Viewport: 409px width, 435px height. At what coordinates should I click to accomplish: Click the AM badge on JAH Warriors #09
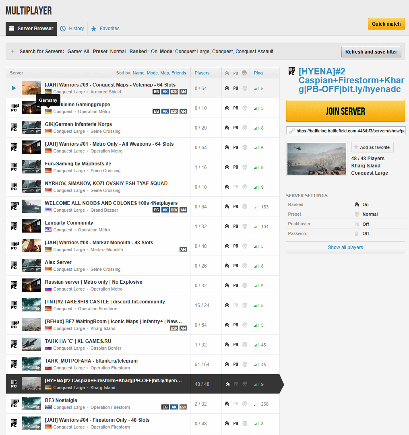pos(183,92)
